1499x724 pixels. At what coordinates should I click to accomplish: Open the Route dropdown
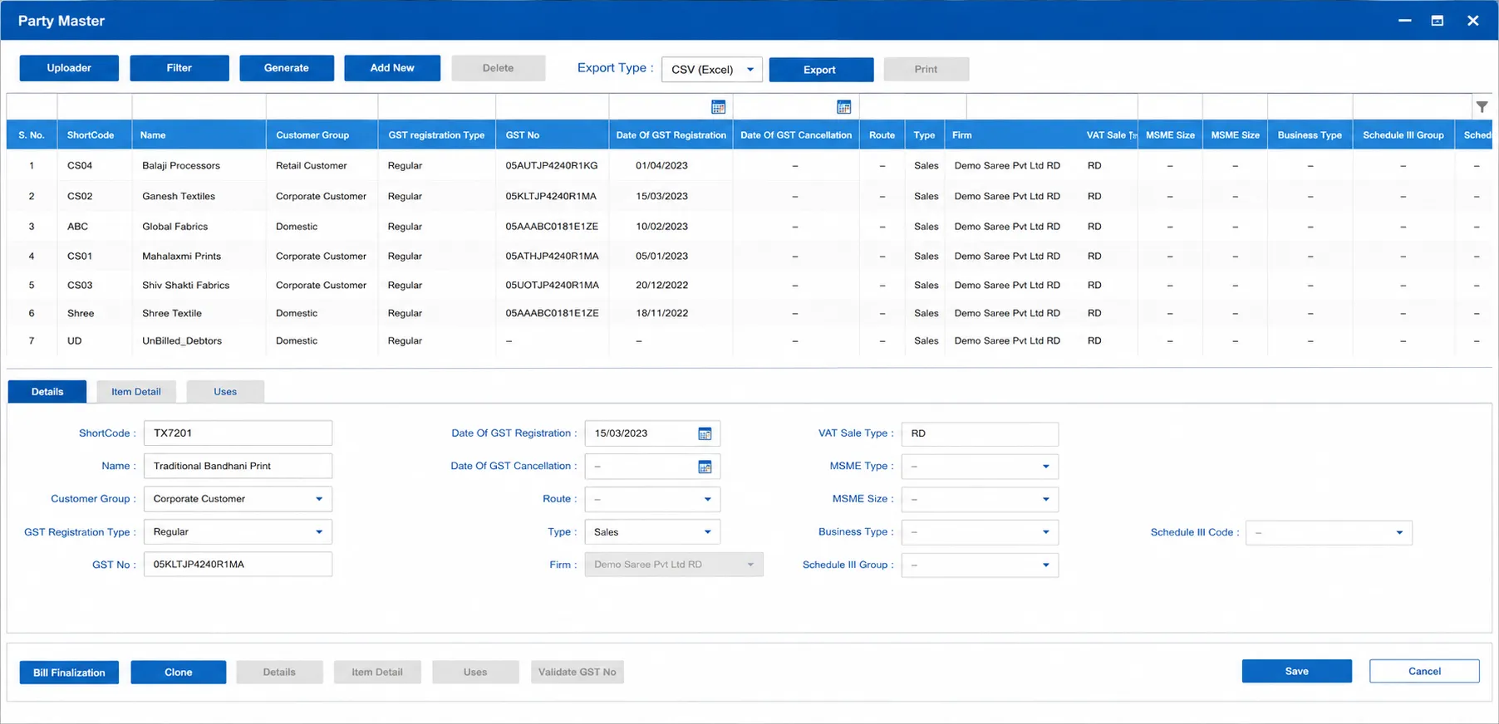[652, 499]
